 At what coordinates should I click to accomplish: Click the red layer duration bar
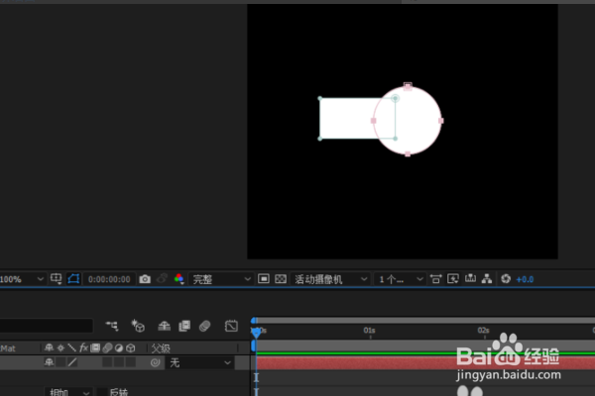(x=425, y=362)
